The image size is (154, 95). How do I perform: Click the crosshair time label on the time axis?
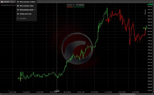coord(57,91)
